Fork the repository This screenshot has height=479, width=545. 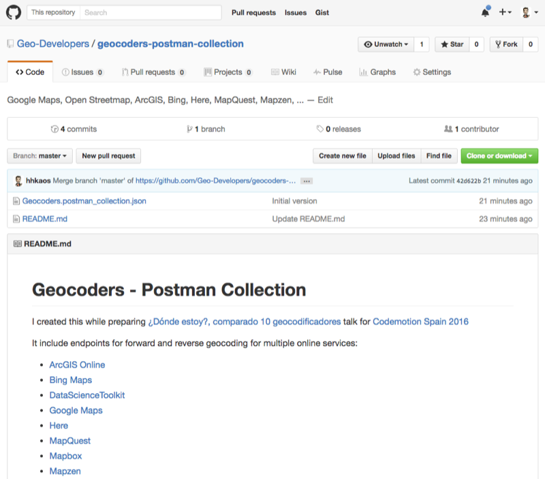[506, 44]
